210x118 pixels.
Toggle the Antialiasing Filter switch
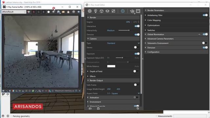tap(205, 15)
